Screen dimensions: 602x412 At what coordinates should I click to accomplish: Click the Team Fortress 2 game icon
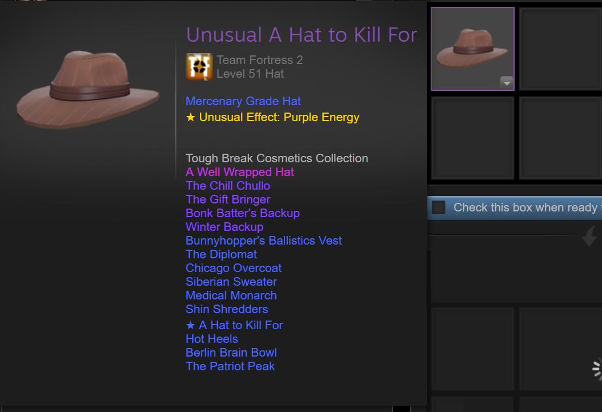(199, 67)
